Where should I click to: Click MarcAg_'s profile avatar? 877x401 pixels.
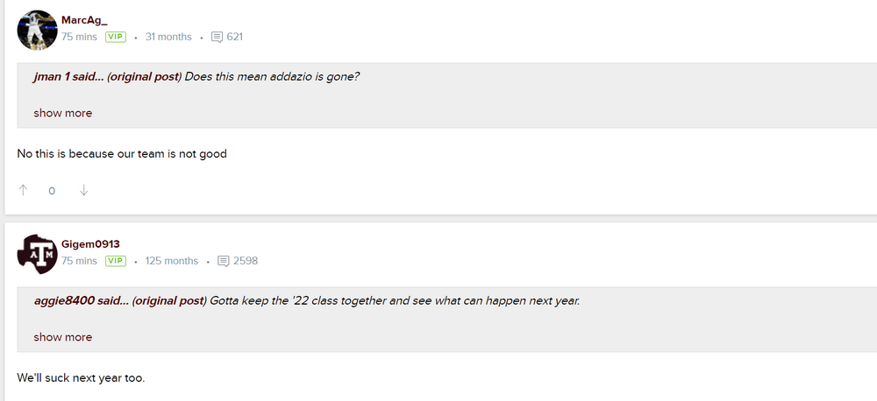point(37,30)
